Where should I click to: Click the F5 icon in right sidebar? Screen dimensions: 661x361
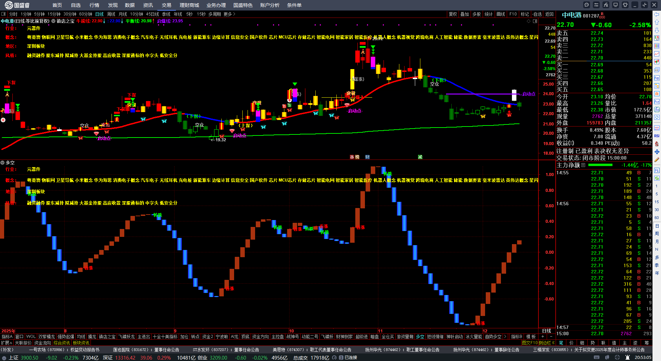(657, 170)
